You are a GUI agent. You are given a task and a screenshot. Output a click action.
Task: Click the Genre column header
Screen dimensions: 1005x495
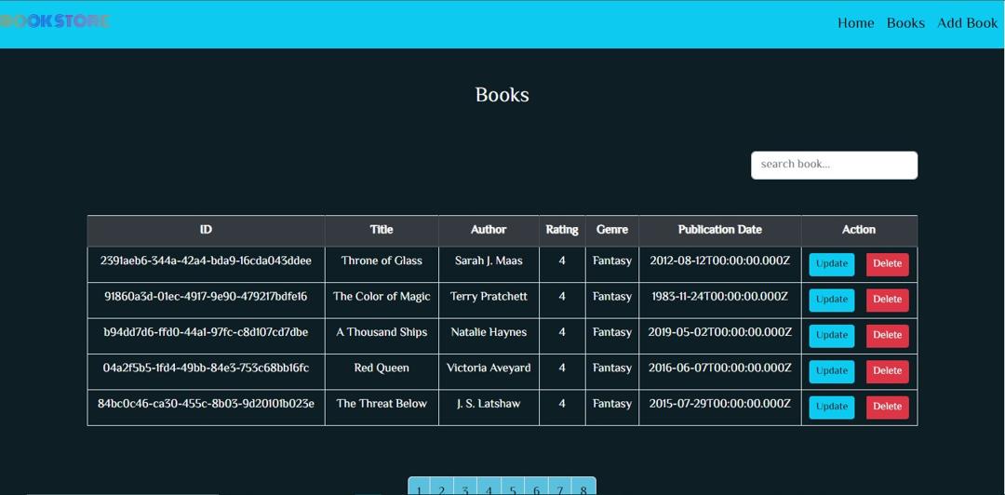tap(612, 230)
